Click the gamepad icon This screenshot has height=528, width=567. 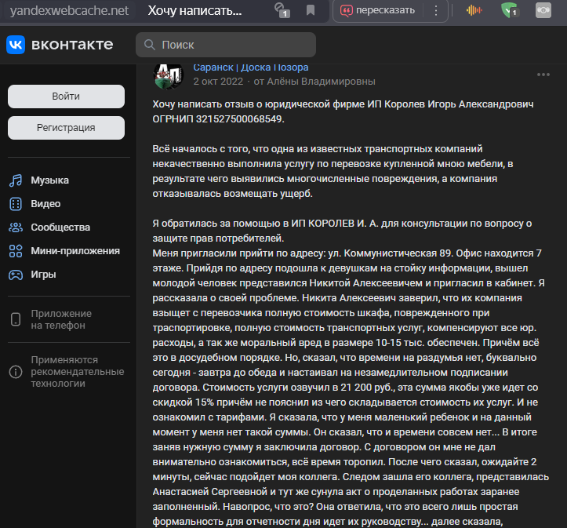(16, 275)
